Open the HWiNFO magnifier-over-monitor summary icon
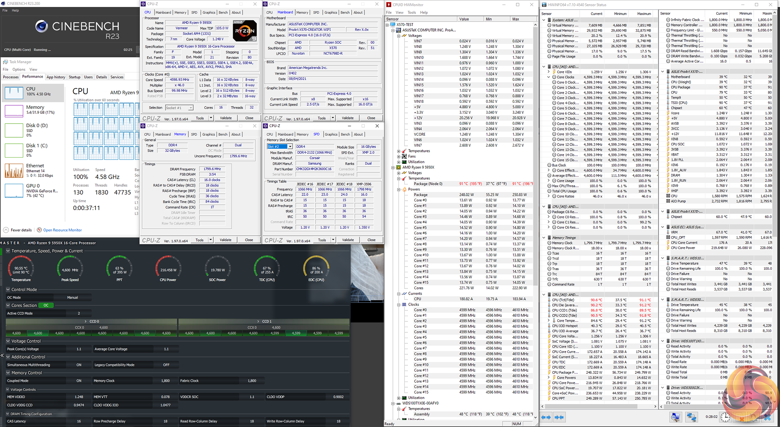 [675, 417]
